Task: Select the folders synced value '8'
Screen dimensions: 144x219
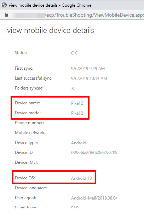Action: (x=73, y=89)
